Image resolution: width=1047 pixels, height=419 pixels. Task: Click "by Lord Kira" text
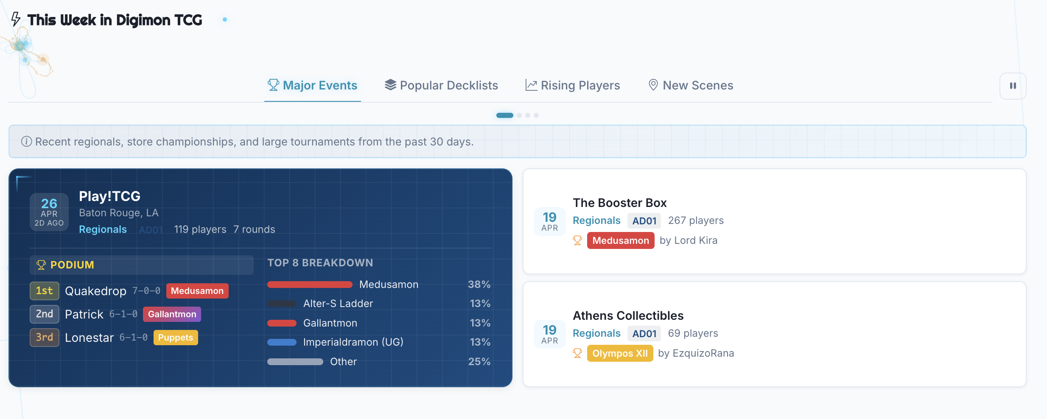pos(689,240)
